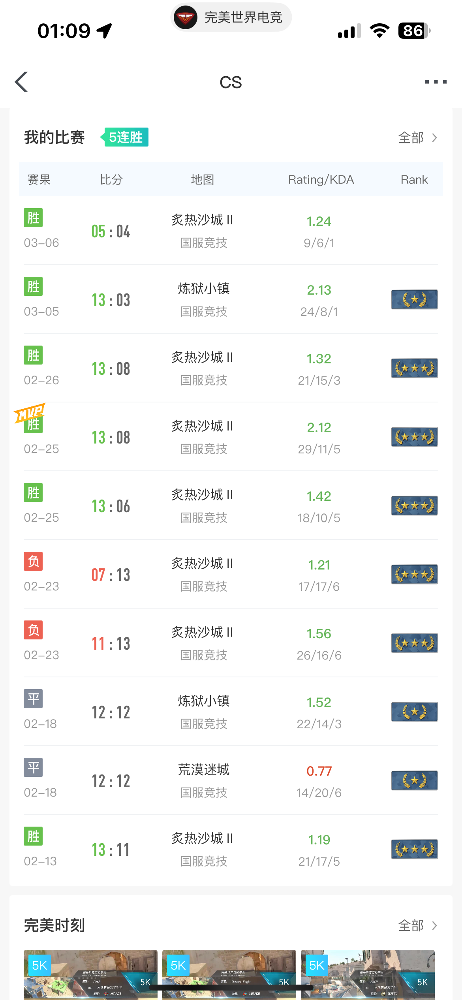
Task: Expand 全部 for 我的比赛 section
Action: (417, 138)
